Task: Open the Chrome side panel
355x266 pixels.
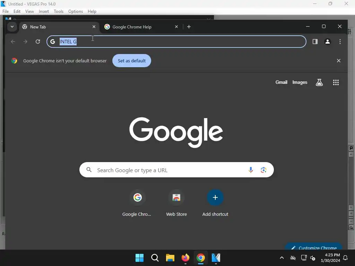Action: tap(315, 42)
